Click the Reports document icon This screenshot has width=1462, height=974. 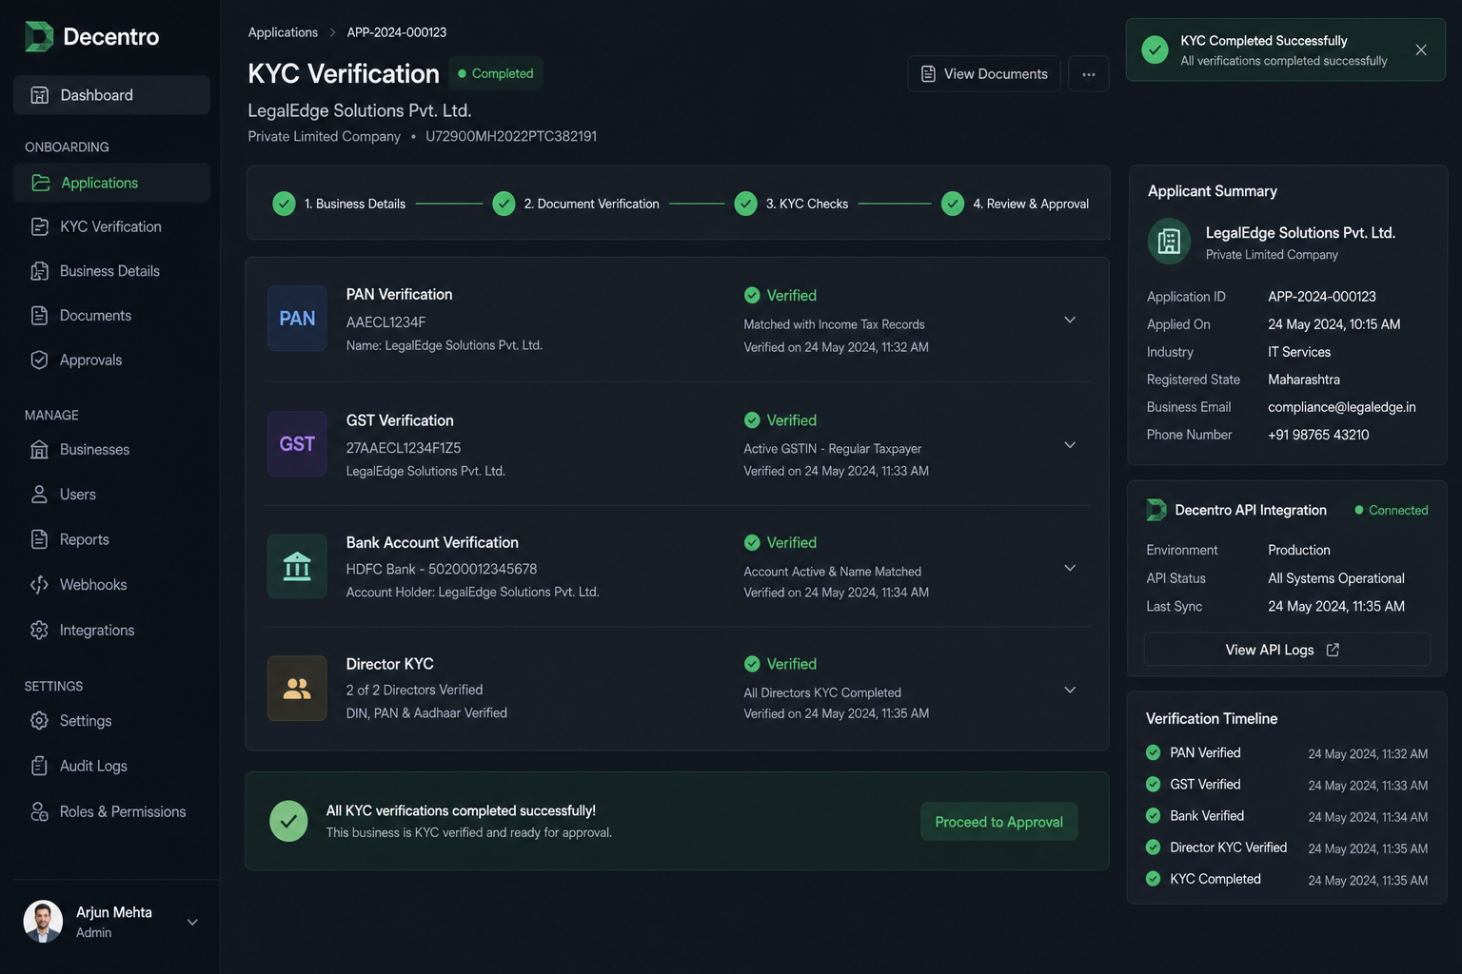39,539
